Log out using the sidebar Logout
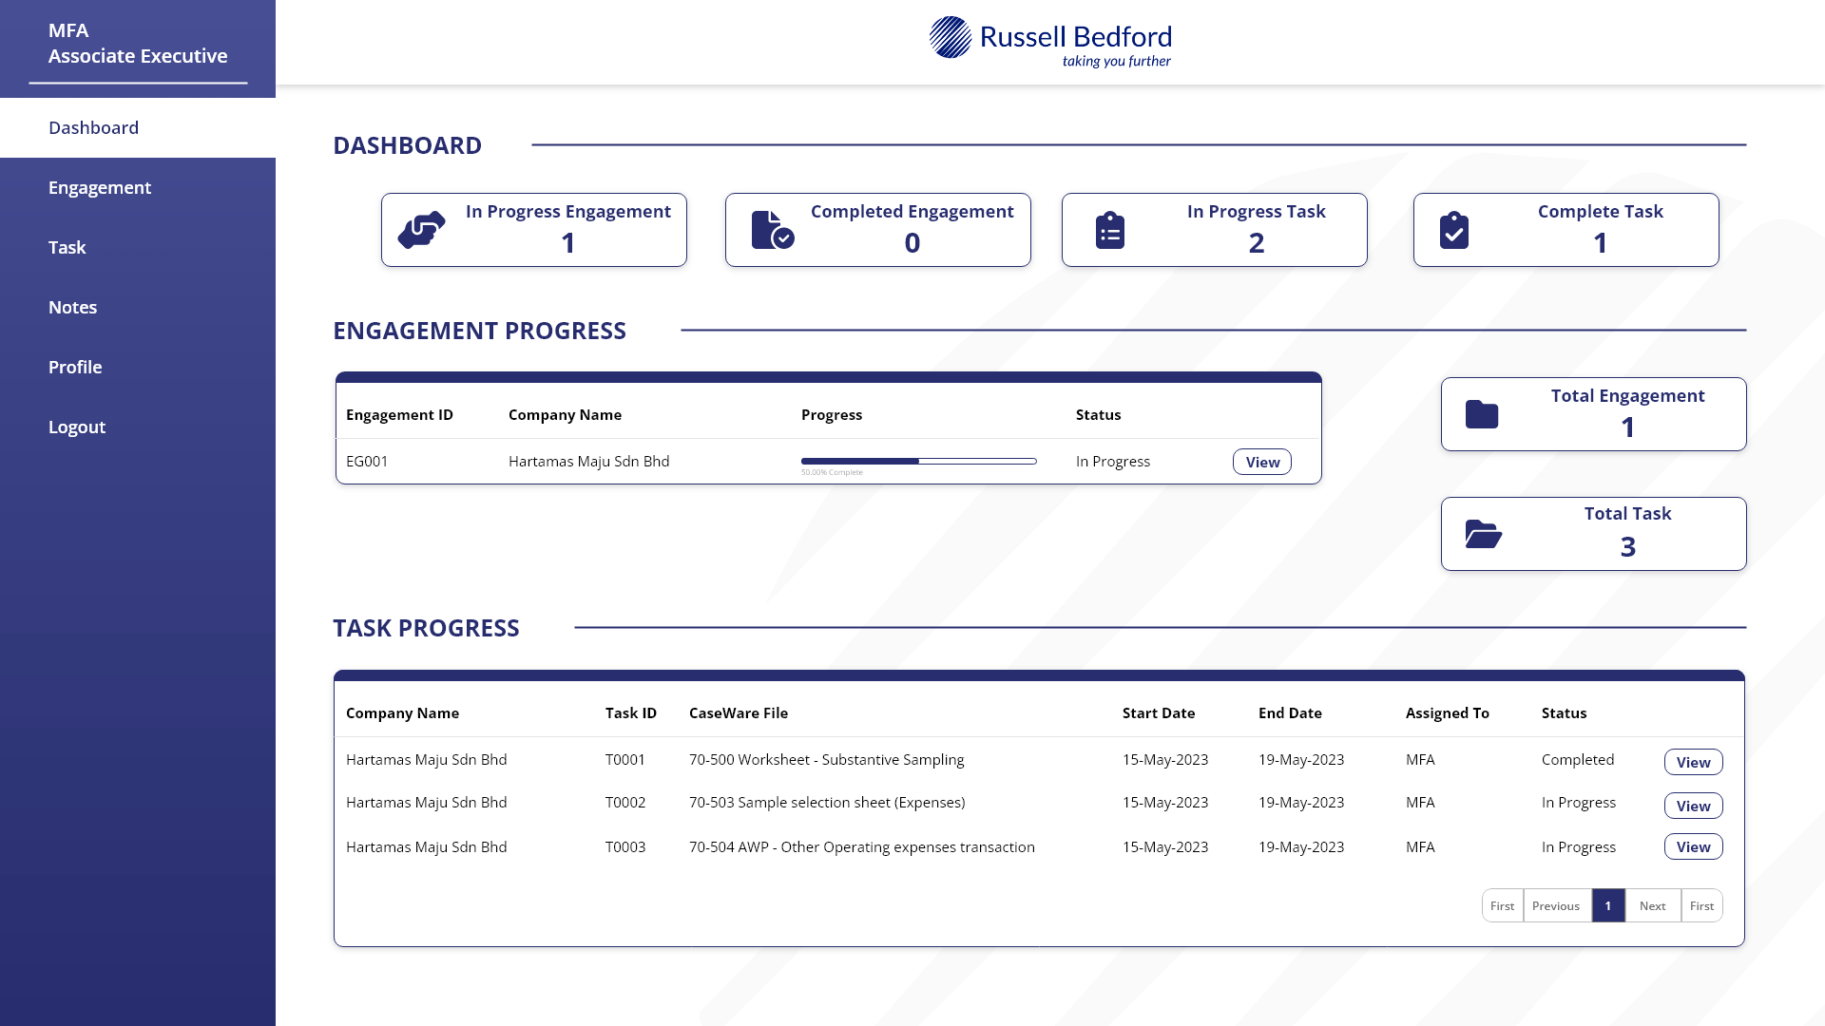 (x=77, y=427)
